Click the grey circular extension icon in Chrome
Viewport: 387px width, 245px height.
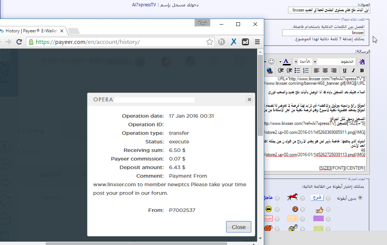pos(221,42)
